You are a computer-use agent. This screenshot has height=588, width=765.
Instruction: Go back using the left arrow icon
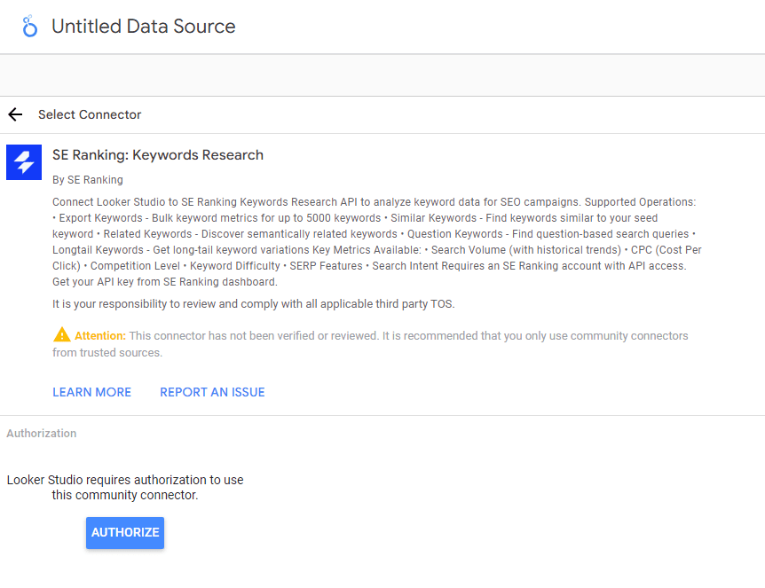15,114
